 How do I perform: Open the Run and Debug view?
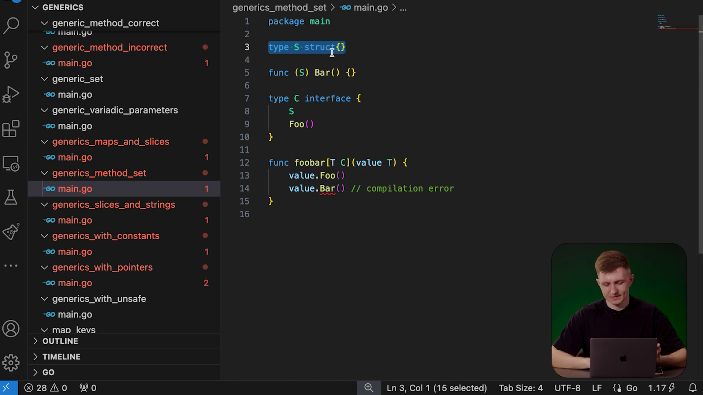click(x=11, y=94)
